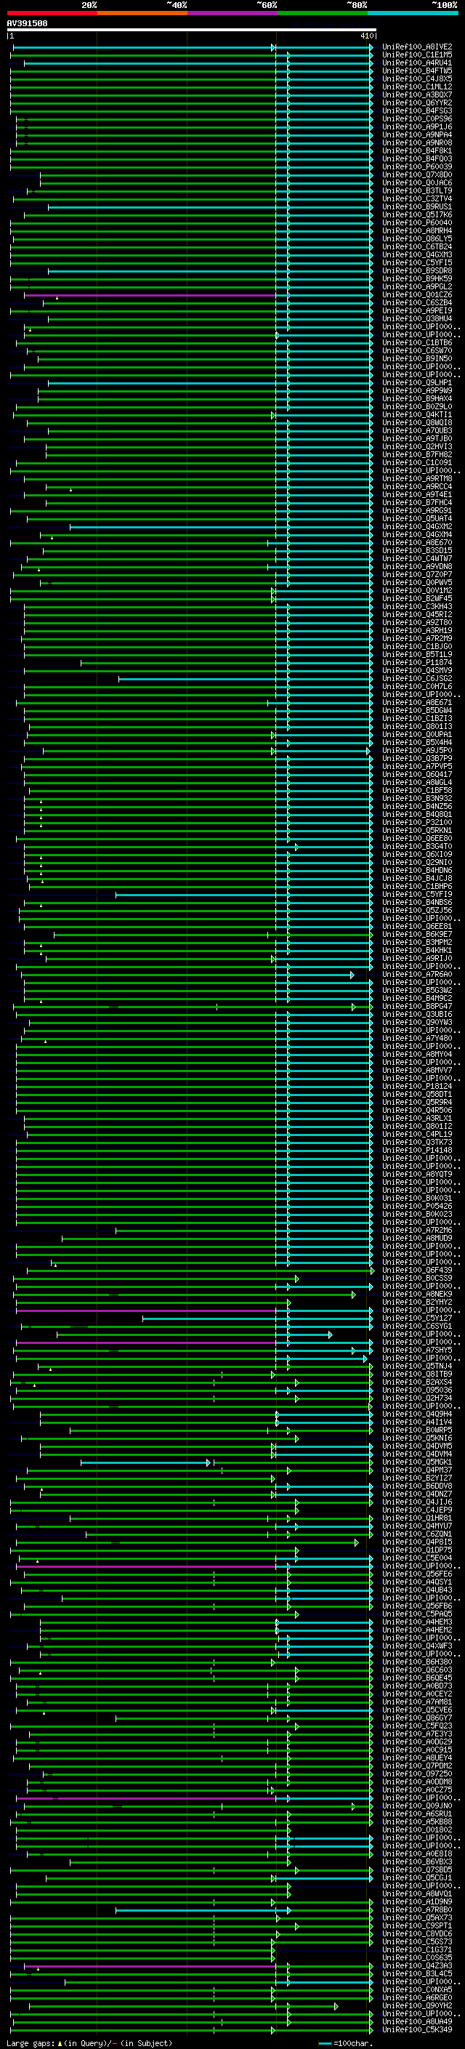Select hit label UniRef100_Q9OYH2

click(416, 2006)
